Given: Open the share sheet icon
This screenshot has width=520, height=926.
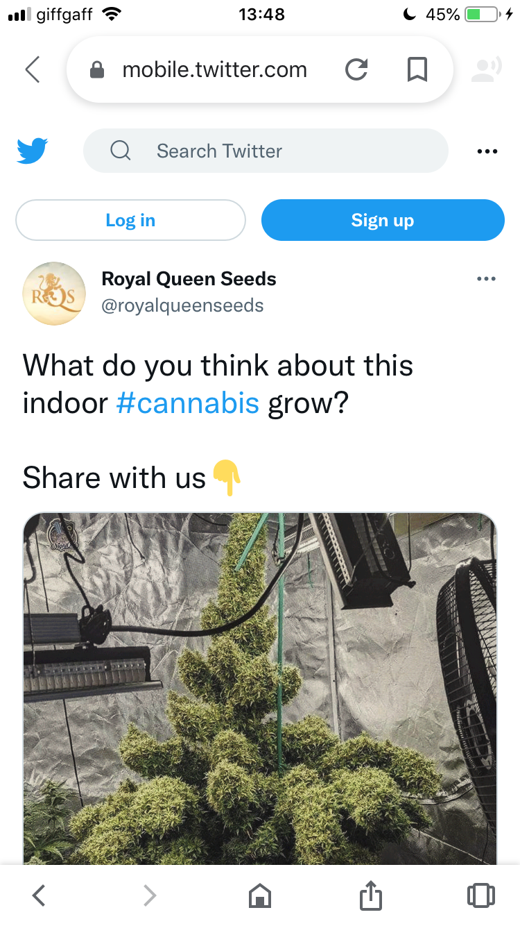Looking at the screenshot, I should click(371, 894).
